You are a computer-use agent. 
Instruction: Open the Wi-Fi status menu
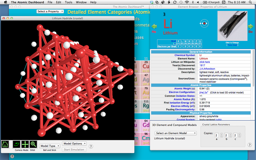click(x=187, y=2)
